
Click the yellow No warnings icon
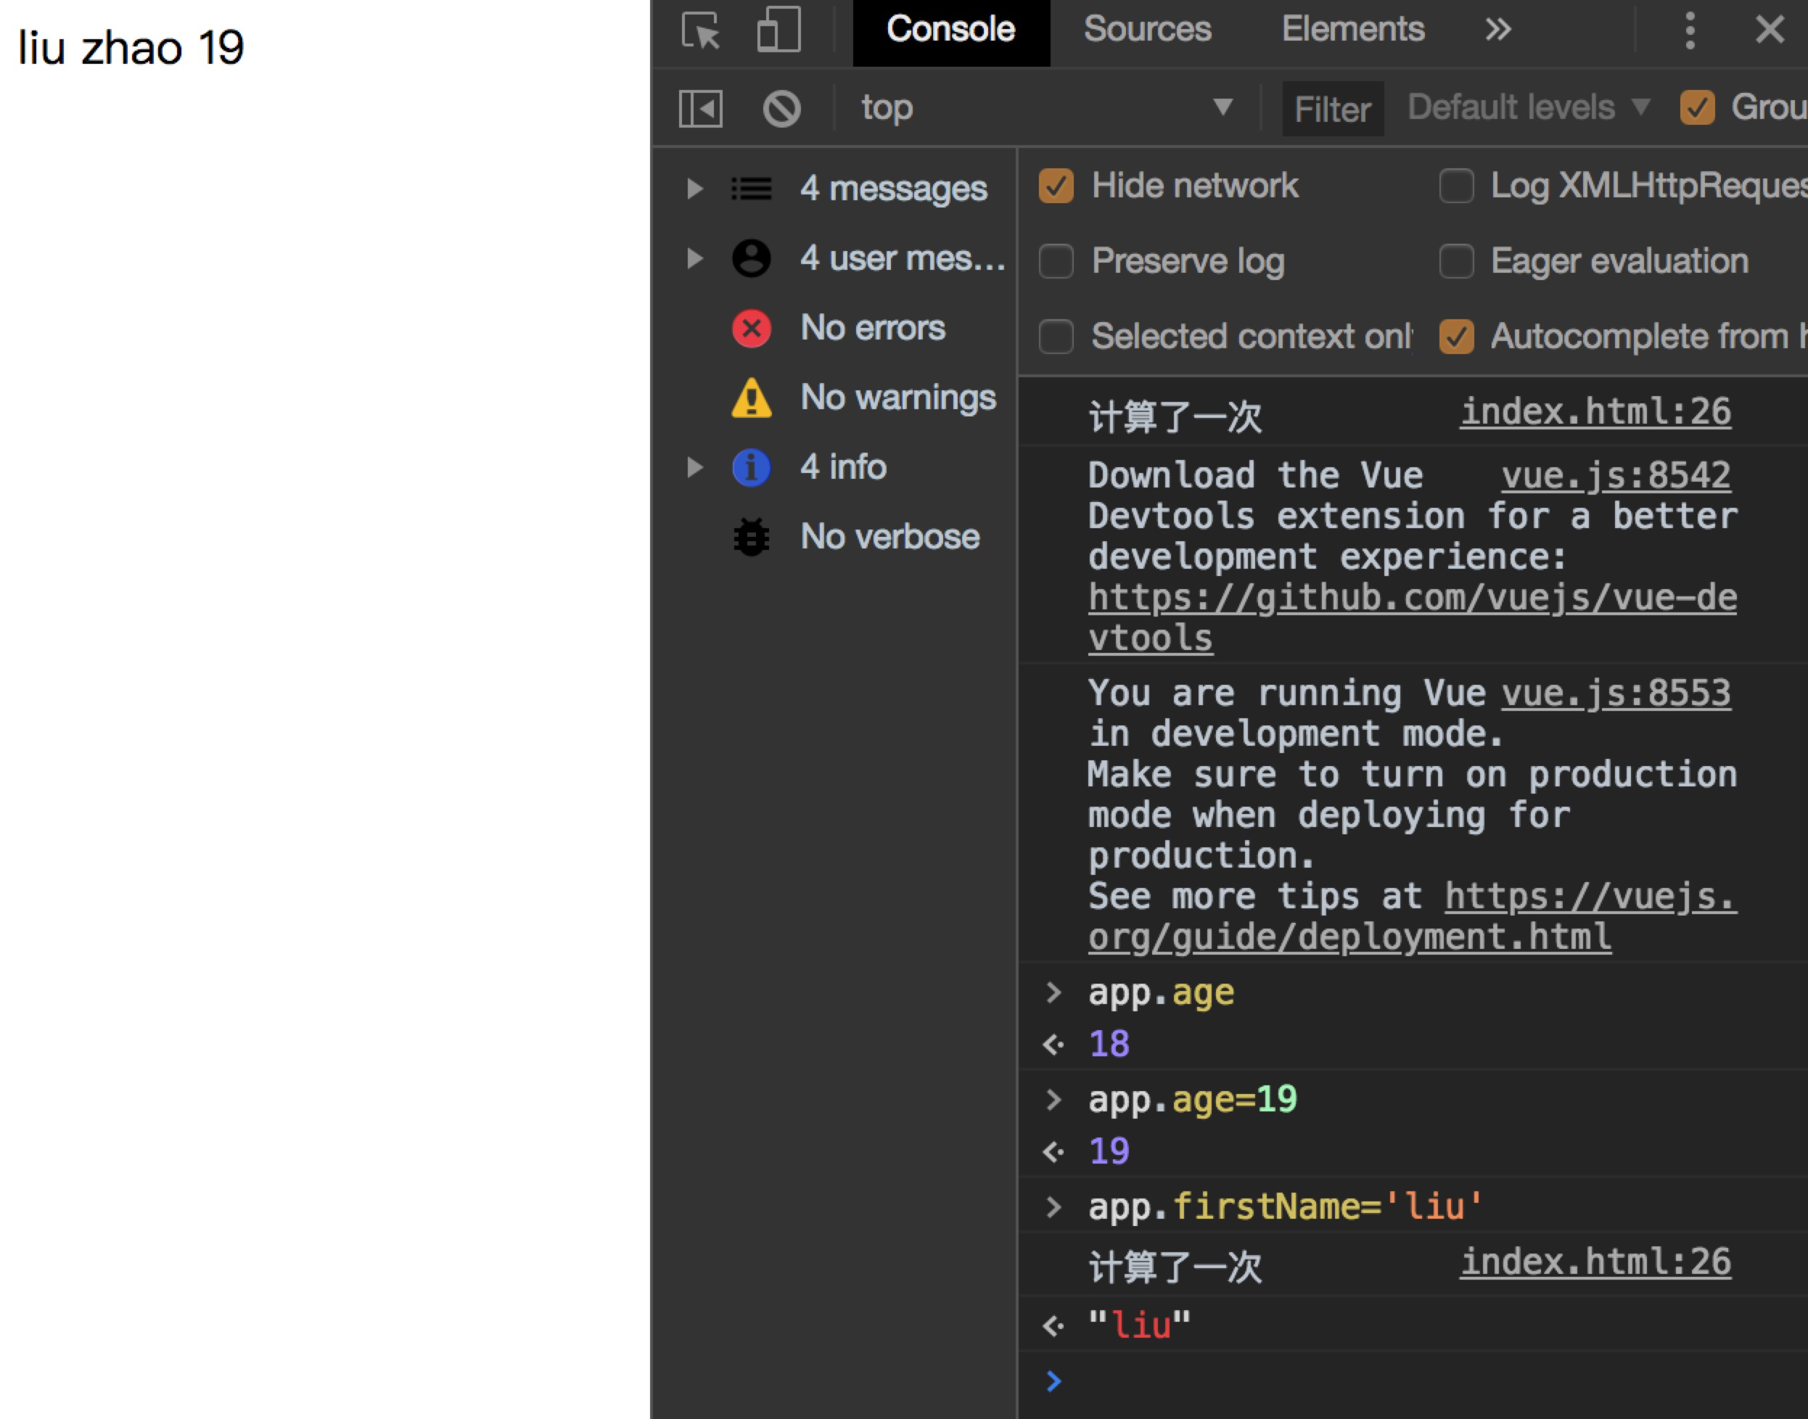(751, 398)
